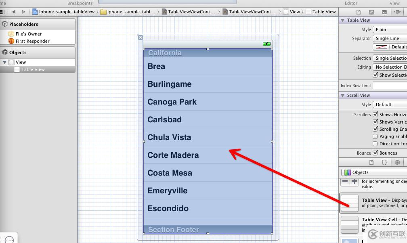Show the Code Snippet library braces icon

click(384, 162)
